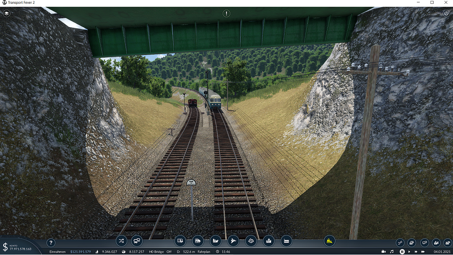Viewport: 453px width, 255px height.
Task: Toggle the music note button
Action: click(x=392, y=252)
